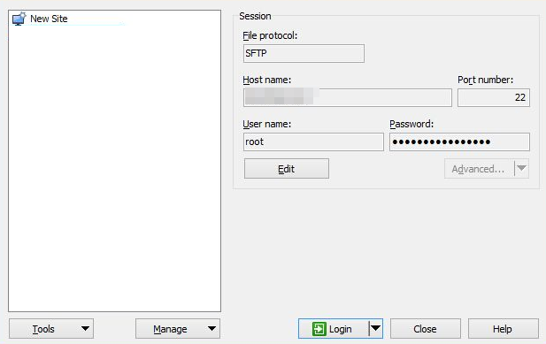
Task: Click the Host name label
Action: pyautogui.click(x=266, y=80)
